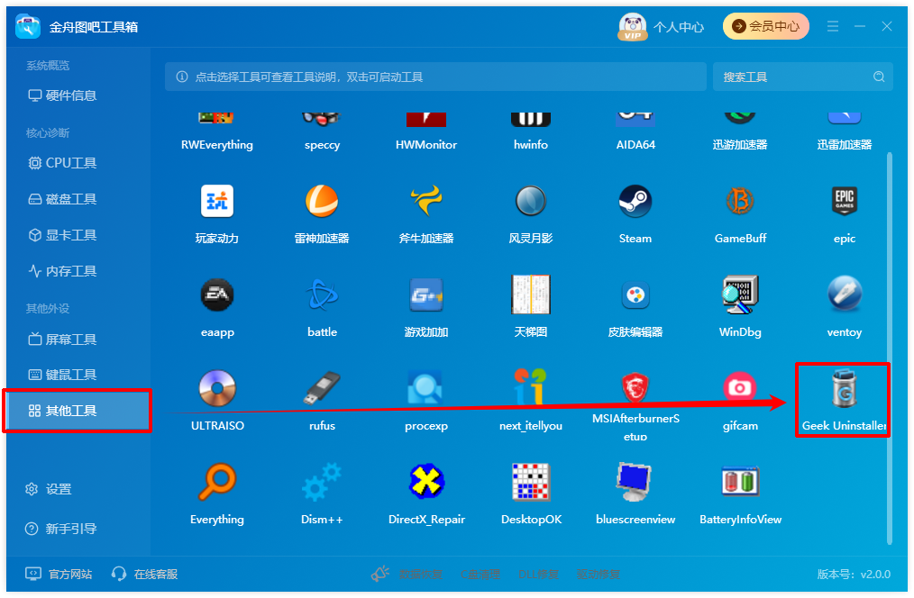This screenshot has height=598, width=914.
Task: Click the tool list vertical scrollbar
Action: (x=890, y=349)
